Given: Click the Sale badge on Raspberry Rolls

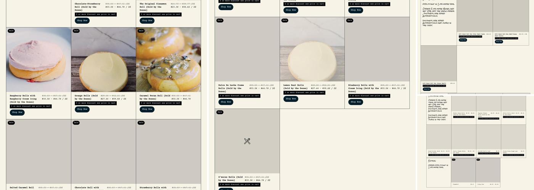Looking at the screenshot, I should click(x=11, y=31).
